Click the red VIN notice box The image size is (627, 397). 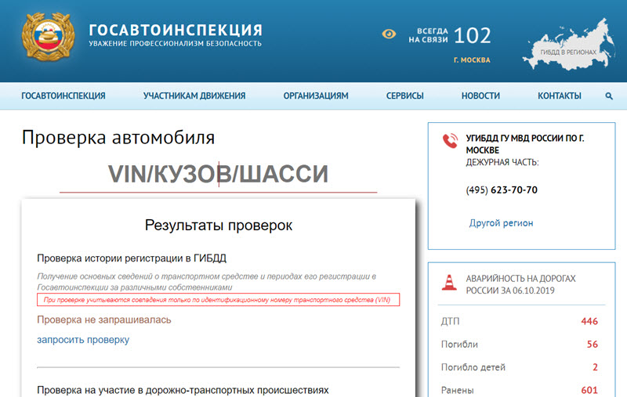coord(219,300)
